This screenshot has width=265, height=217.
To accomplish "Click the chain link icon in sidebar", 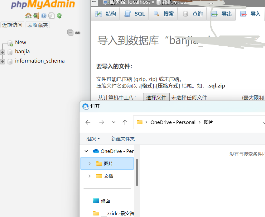I will click(x=78, y=33).
